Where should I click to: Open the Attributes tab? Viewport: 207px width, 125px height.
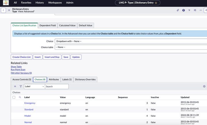pyautogui.click(x=54, y=79)
